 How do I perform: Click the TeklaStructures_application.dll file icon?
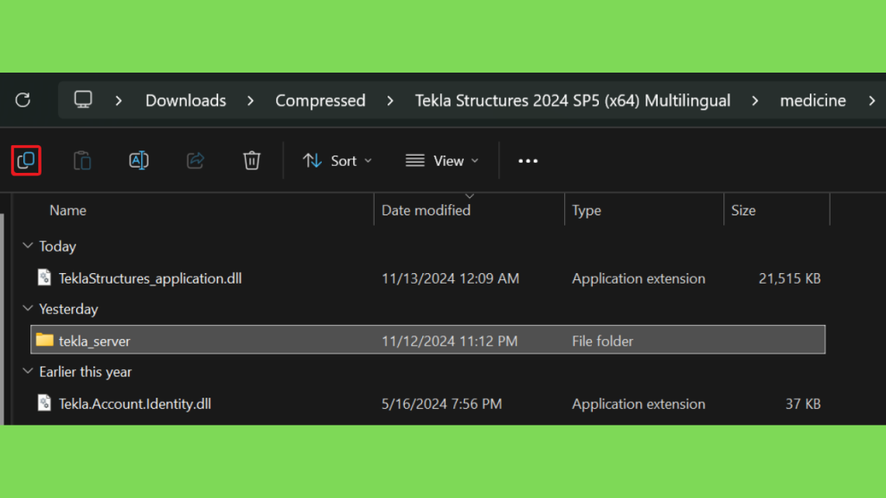pos(45,278)
